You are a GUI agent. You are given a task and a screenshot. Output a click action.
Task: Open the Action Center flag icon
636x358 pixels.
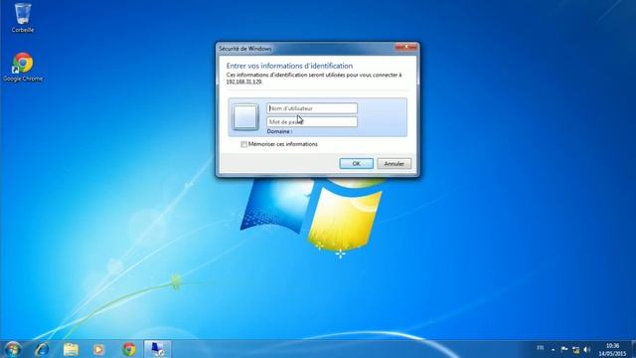564,349
